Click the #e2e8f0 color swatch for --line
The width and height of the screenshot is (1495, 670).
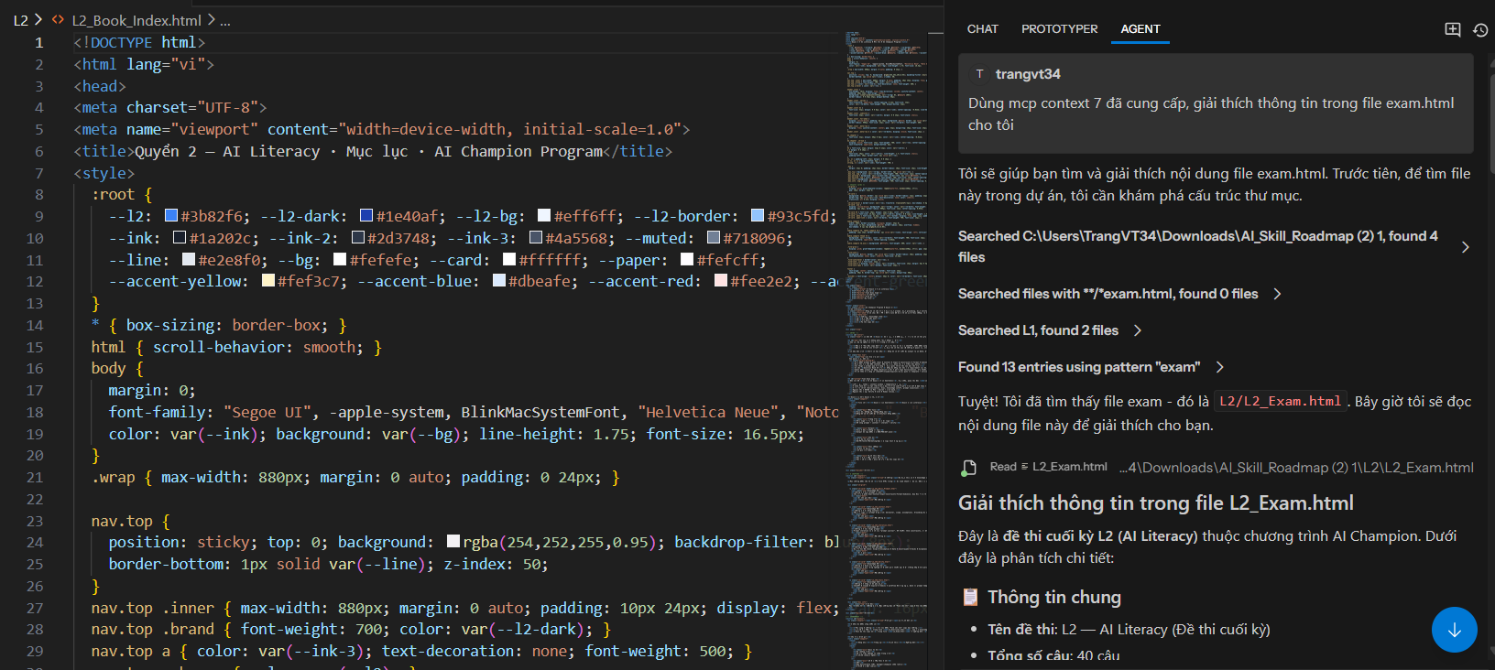[189, 260]
